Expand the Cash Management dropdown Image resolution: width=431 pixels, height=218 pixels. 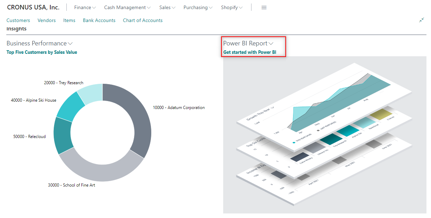(127, 7)
